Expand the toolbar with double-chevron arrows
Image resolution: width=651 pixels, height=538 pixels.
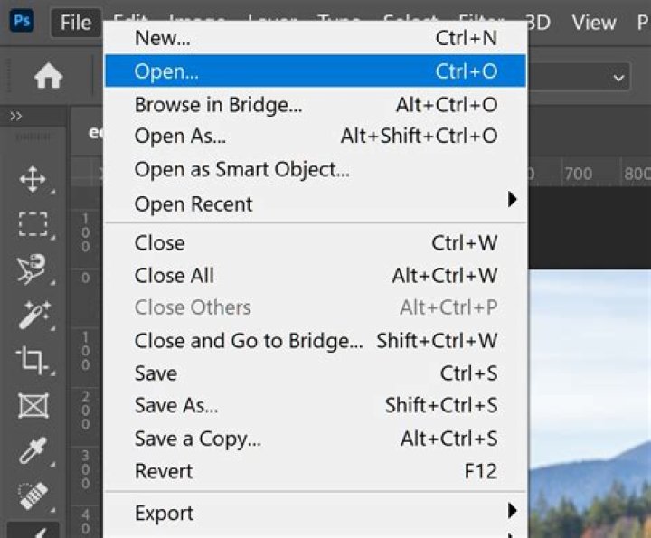tap(15, 116)
